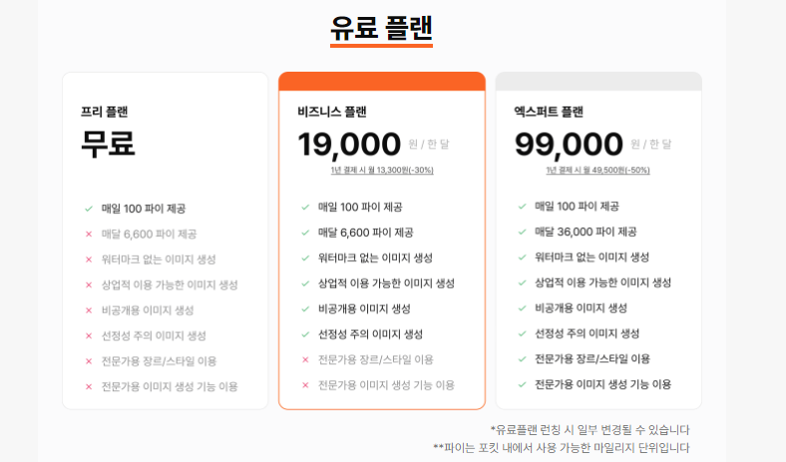Click the gray header bar of 엑스퍼트 플랜
786x462 pixels.
point(598,81)
